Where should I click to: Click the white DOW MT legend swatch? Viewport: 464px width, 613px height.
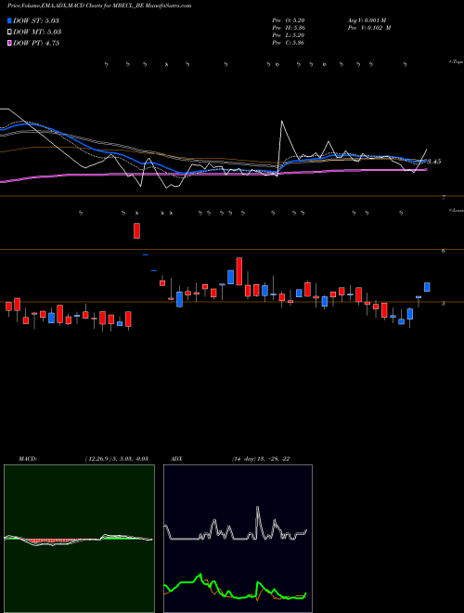click(x=9, y=33)
